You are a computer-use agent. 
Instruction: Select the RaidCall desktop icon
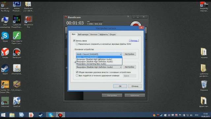click(x=17, y=102)
